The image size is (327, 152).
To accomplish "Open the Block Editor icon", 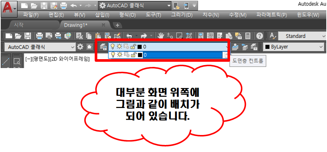I will [x=117, y=36].
